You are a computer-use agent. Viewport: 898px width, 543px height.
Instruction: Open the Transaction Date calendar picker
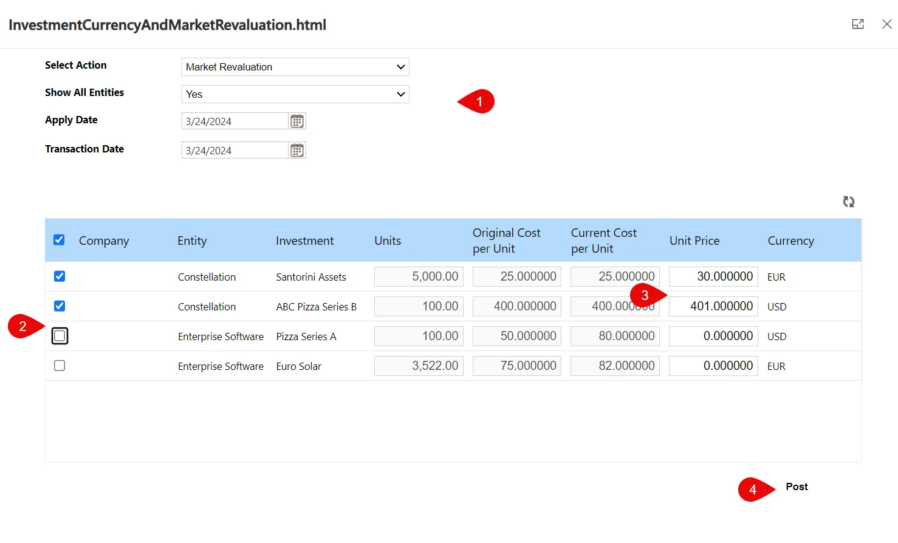click(x=297, y=151)
